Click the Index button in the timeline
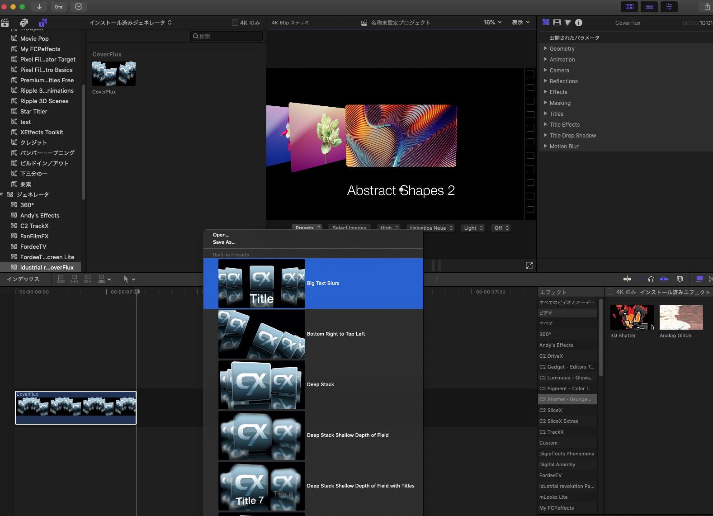 [23, 279]
